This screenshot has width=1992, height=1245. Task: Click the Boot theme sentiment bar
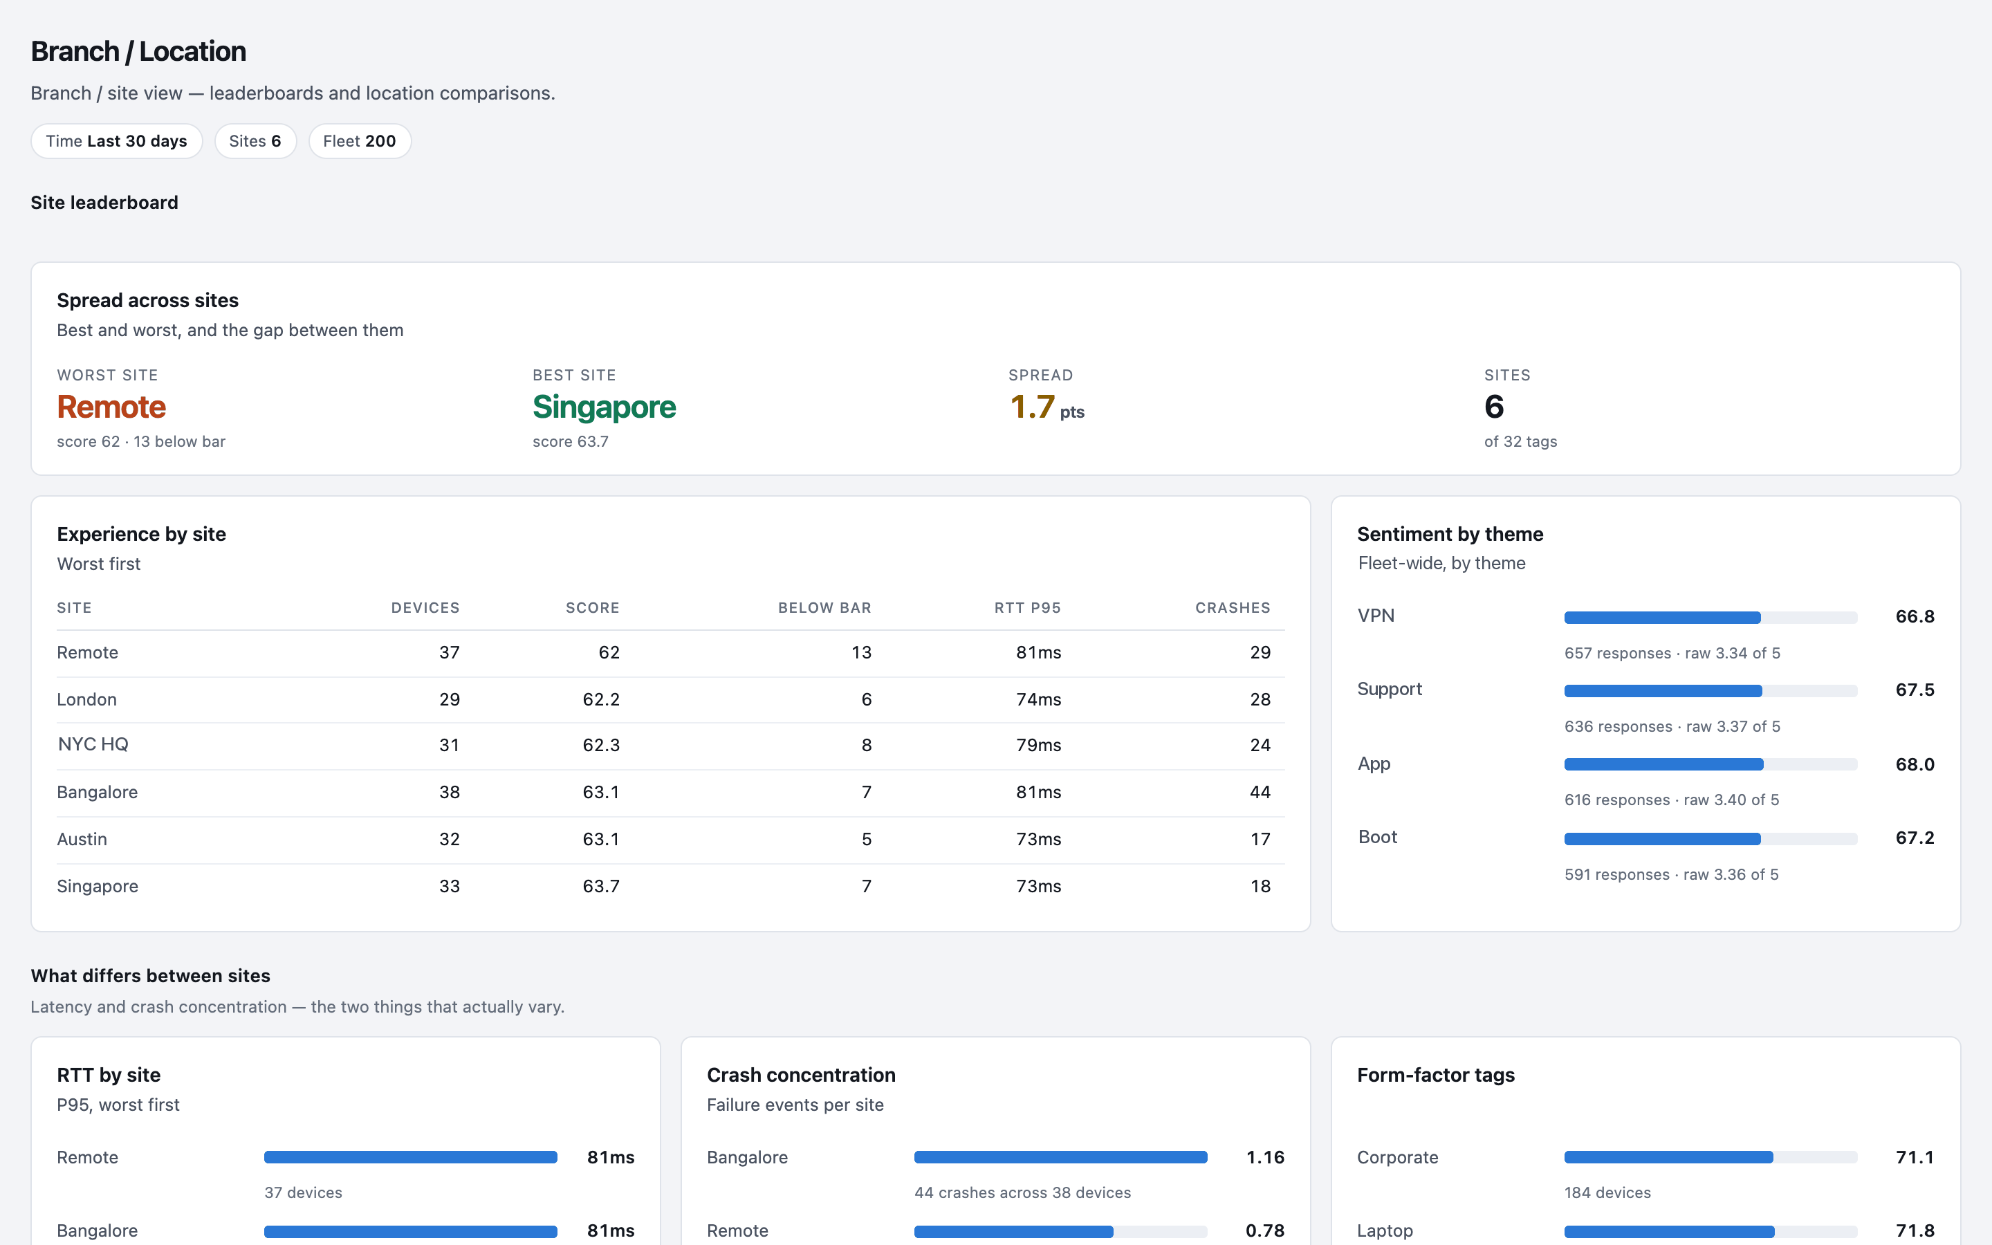click(1710, 839)
